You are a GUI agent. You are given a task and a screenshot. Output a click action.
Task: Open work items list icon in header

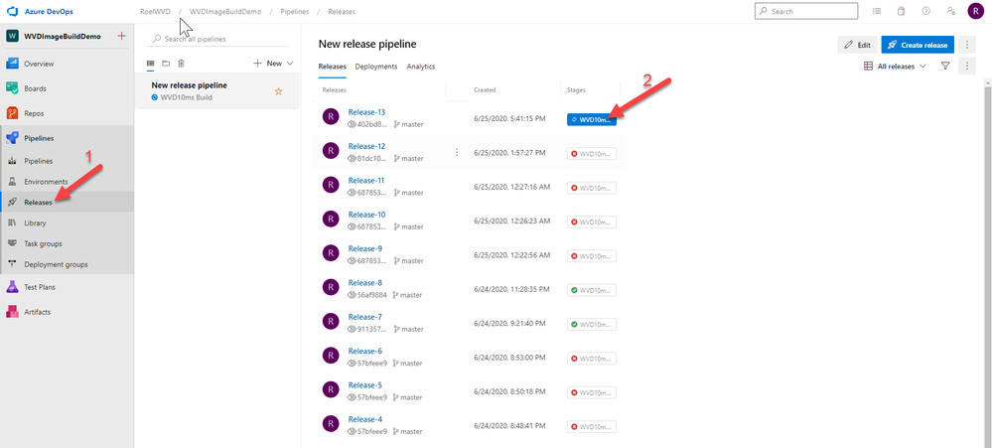(877, 11)
